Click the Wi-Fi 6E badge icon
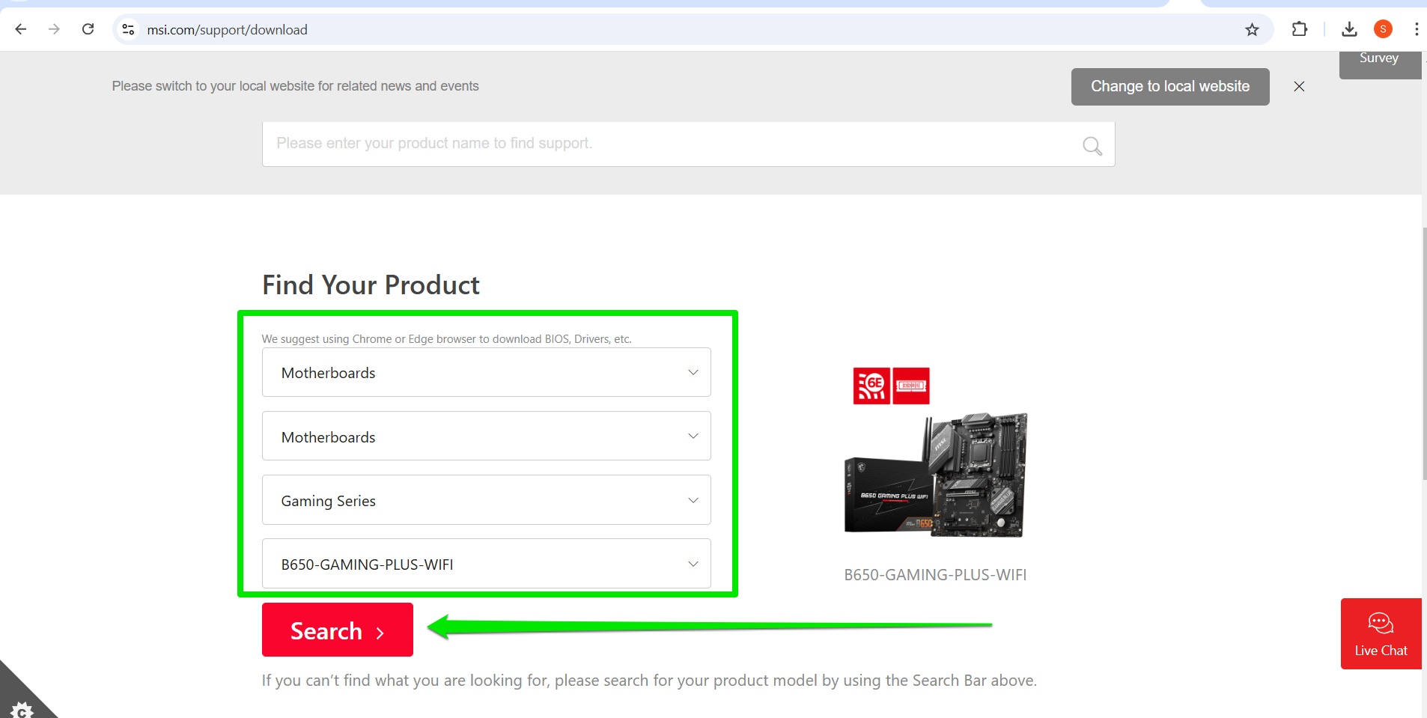This screenshot has width=1427, height=718. pos(871,386)
